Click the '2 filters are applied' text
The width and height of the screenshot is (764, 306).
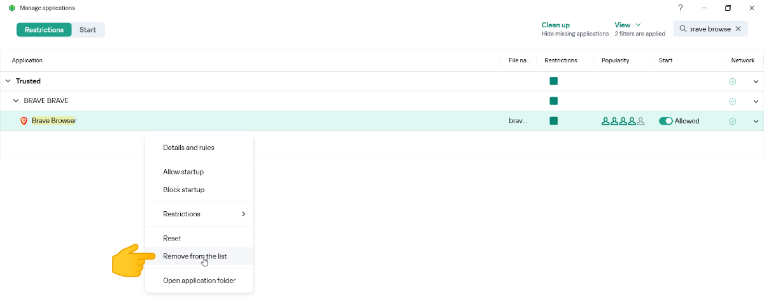[x=640, y=34]
